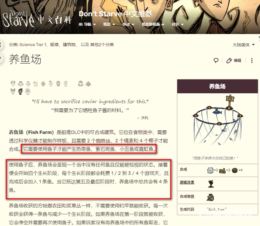
Task: Click the spider silk ingredient icon
Action: [x=210, y=170]
